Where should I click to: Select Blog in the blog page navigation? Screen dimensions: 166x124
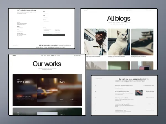(127, 10)
